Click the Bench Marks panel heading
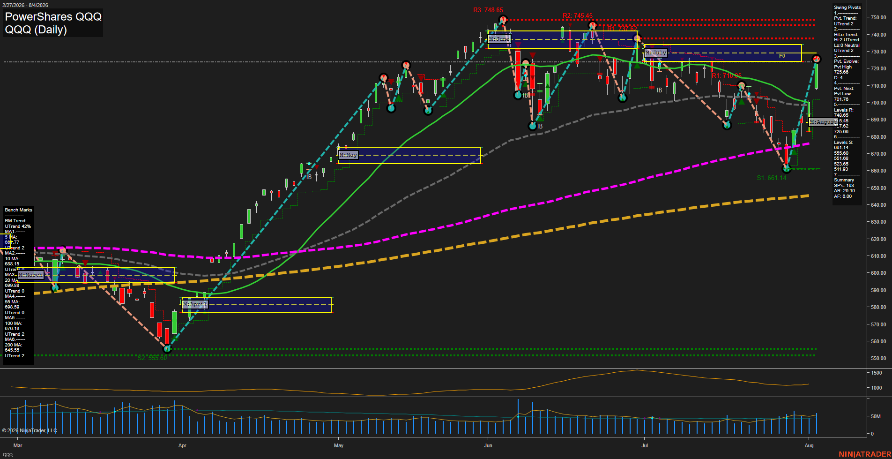The image size is (892, 459). tap(19, 210)
